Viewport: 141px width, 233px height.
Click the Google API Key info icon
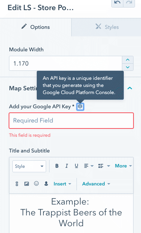(80, 106)
